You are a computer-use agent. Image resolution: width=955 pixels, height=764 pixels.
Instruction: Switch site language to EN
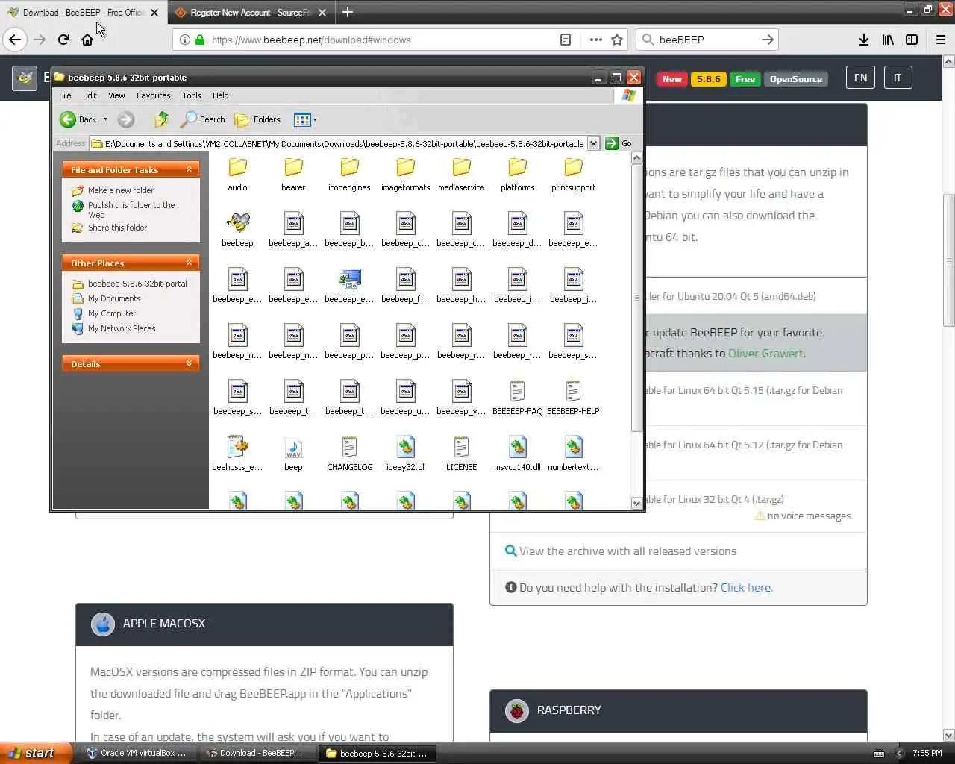pos(860,78)
